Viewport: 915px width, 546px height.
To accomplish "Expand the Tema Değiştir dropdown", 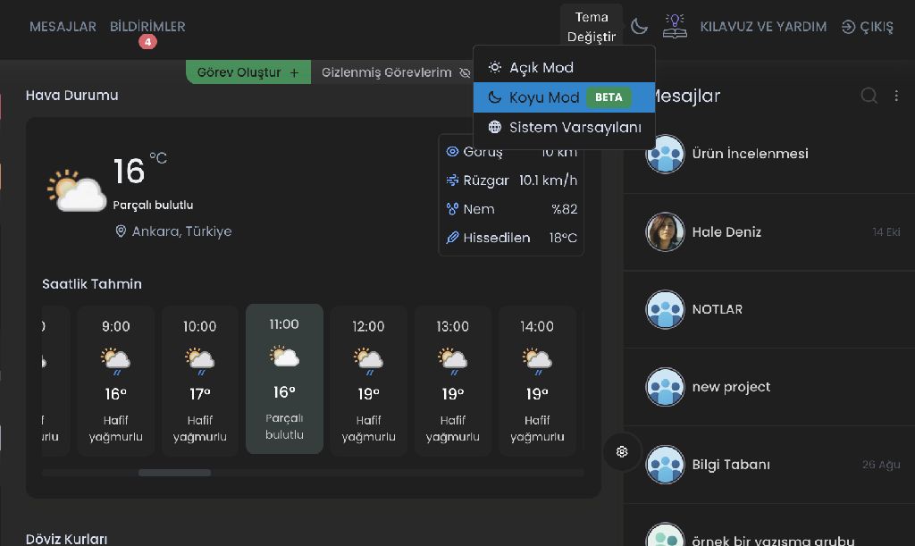I will (x=592, y=27).
